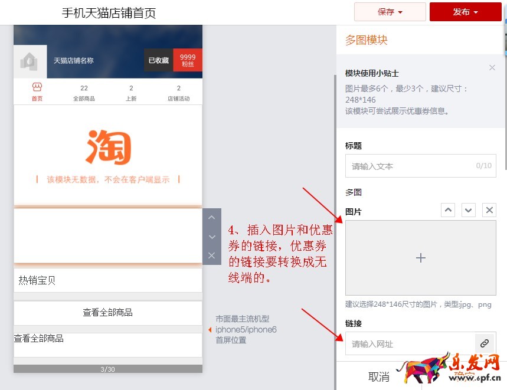Click the 取消 cancel button
The height and width of the screenshot is (390, 507).
[378, 376]
